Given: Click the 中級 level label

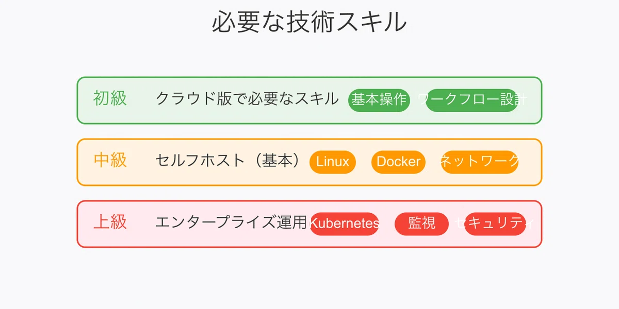Looking at the screenshot, I should [110, 160].
